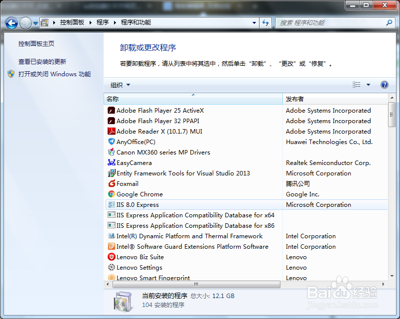This screenshot has width=400, height=319.
Task: Click the Canon MX360 drivers icon
Action: (x=111, y=153)
